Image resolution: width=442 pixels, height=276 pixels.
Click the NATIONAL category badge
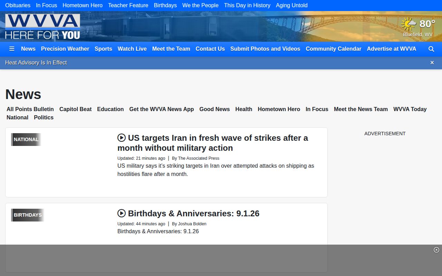tap(26, 139)
